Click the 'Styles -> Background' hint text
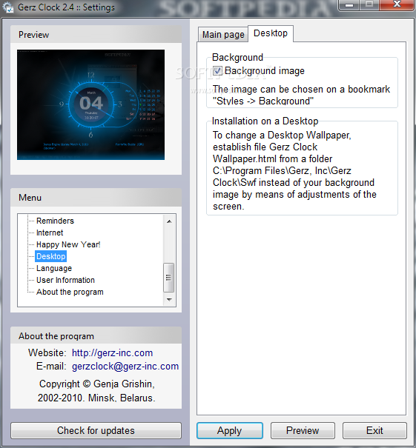 263,101
